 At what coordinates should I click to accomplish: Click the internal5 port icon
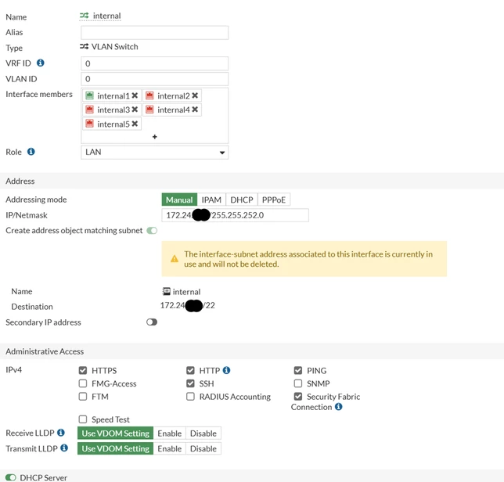pyautogui.click(x=90, y=124)
